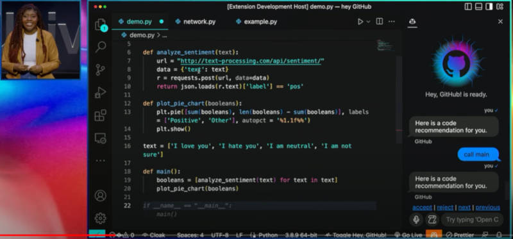
Task: Toggle the secondary side bar layout button
Action: [x=489, y=6]
